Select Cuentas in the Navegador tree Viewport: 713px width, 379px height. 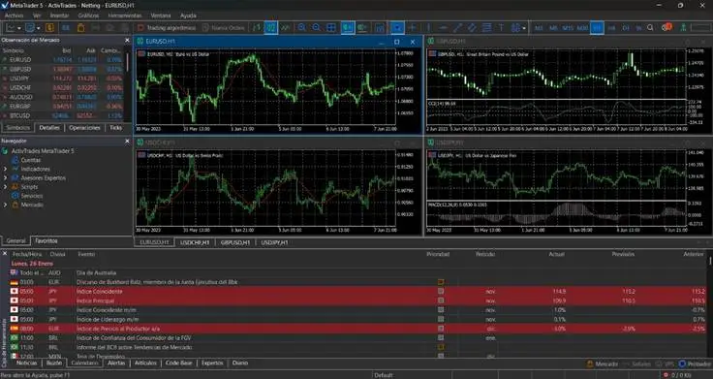coord(30,160)
